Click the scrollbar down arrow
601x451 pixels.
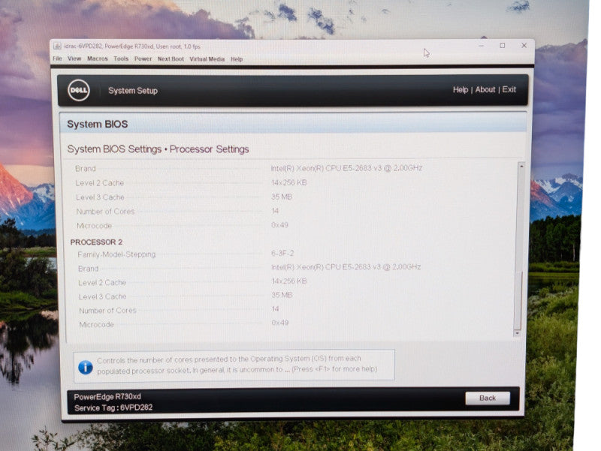pyautogui.click(x=518, y=333)
